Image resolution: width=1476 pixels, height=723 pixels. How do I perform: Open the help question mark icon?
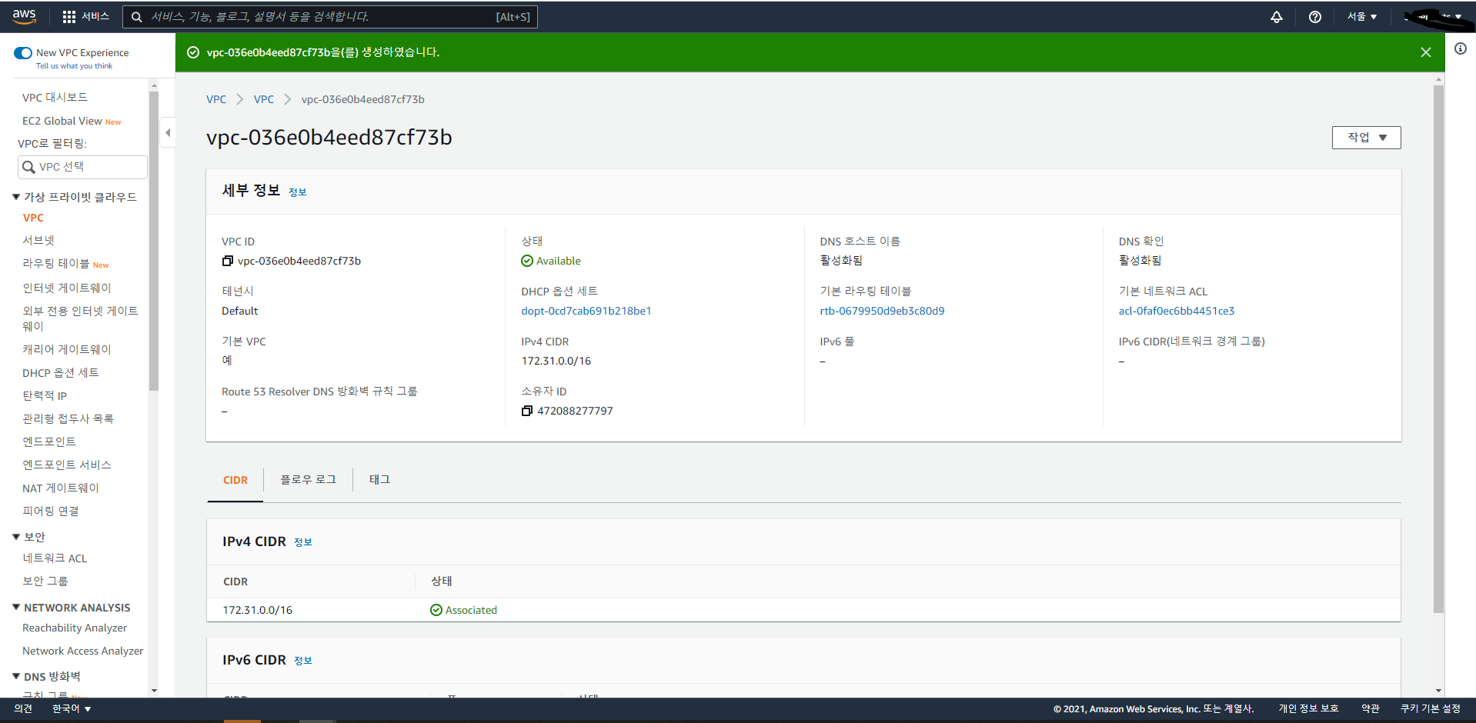point(1315,17)
